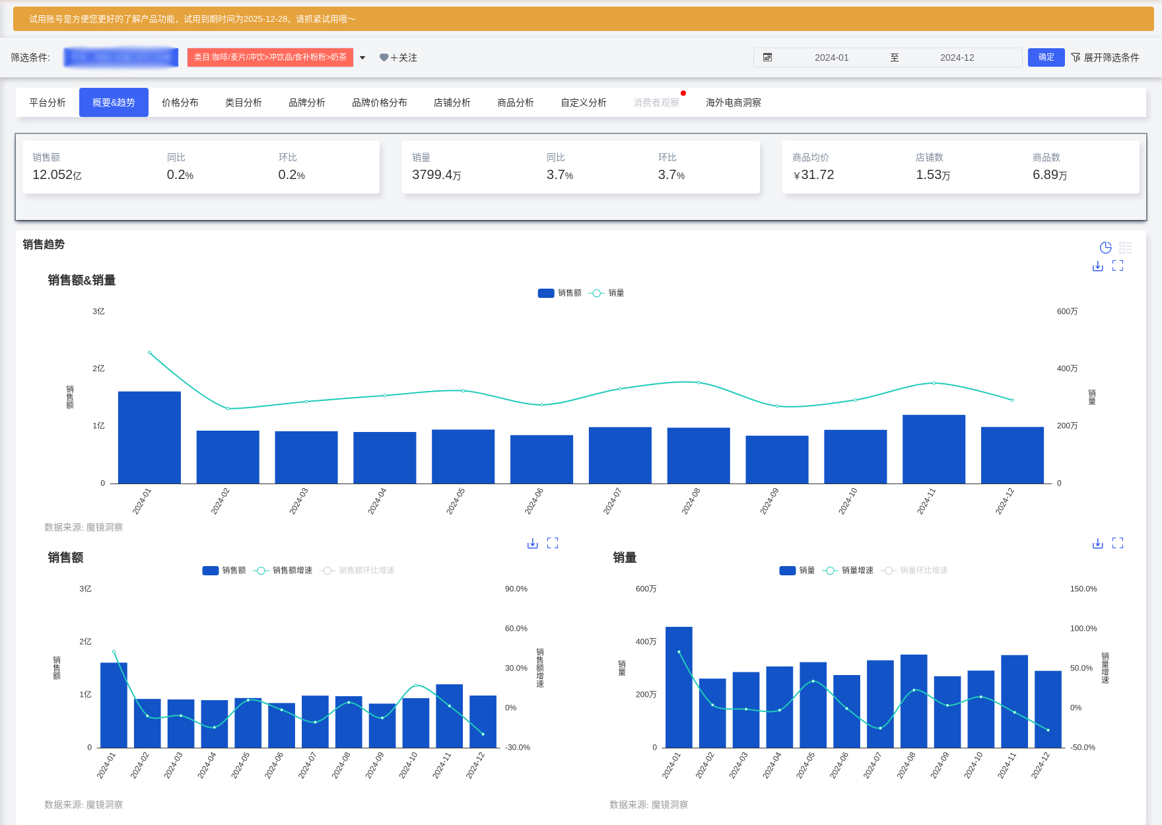Screen dimensions: 1162x825
Task: Expand 展开筛选条件 filter options
Action: (1105, 57)
